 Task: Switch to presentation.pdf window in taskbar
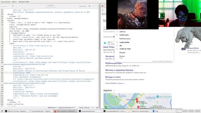point(41,111)
